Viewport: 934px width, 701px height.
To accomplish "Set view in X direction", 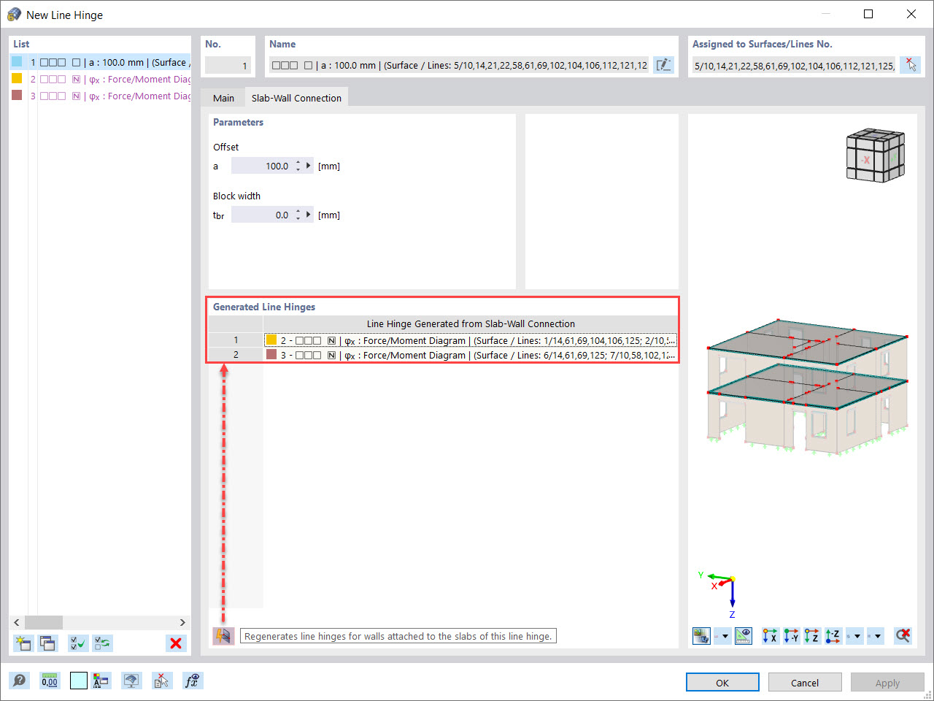I will (x=770, y=636).
